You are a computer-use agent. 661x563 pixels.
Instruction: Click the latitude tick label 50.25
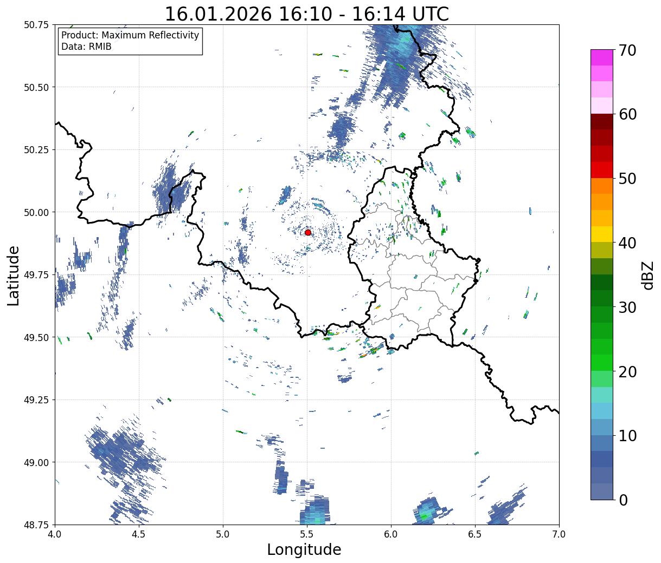(x=36, y=150)
